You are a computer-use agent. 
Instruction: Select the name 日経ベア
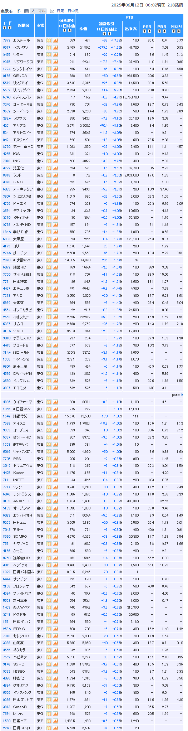pos(19,721)
